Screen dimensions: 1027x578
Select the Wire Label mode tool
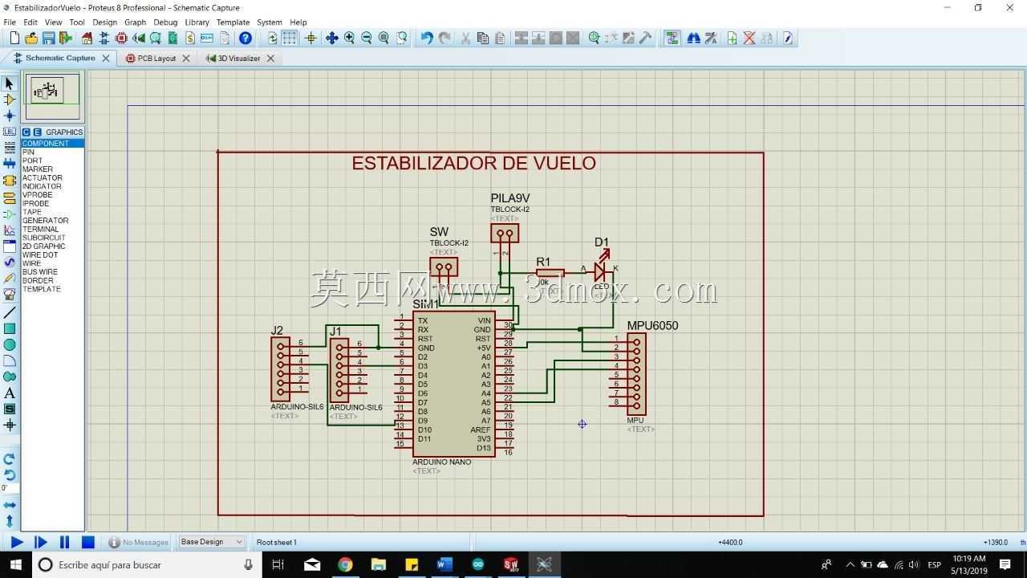pos(10,132)
